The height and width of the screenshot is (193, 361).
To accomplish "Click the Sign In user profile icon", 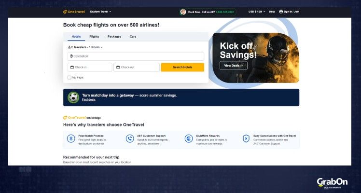I will pos(281,12).
